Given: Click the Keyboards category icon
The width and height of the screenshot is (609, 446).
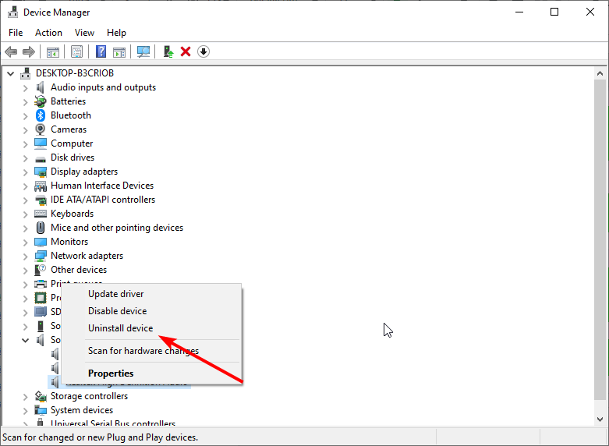Looking at the screenshot, I should pyautogui.click(x=41, y=214).
